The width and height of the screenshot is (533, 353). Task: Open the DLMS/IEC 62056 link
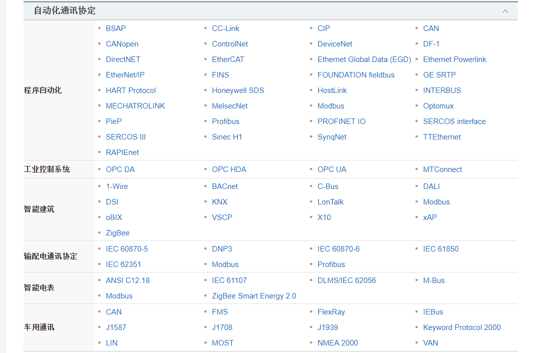pyautogui.click(x=347, y=280)
